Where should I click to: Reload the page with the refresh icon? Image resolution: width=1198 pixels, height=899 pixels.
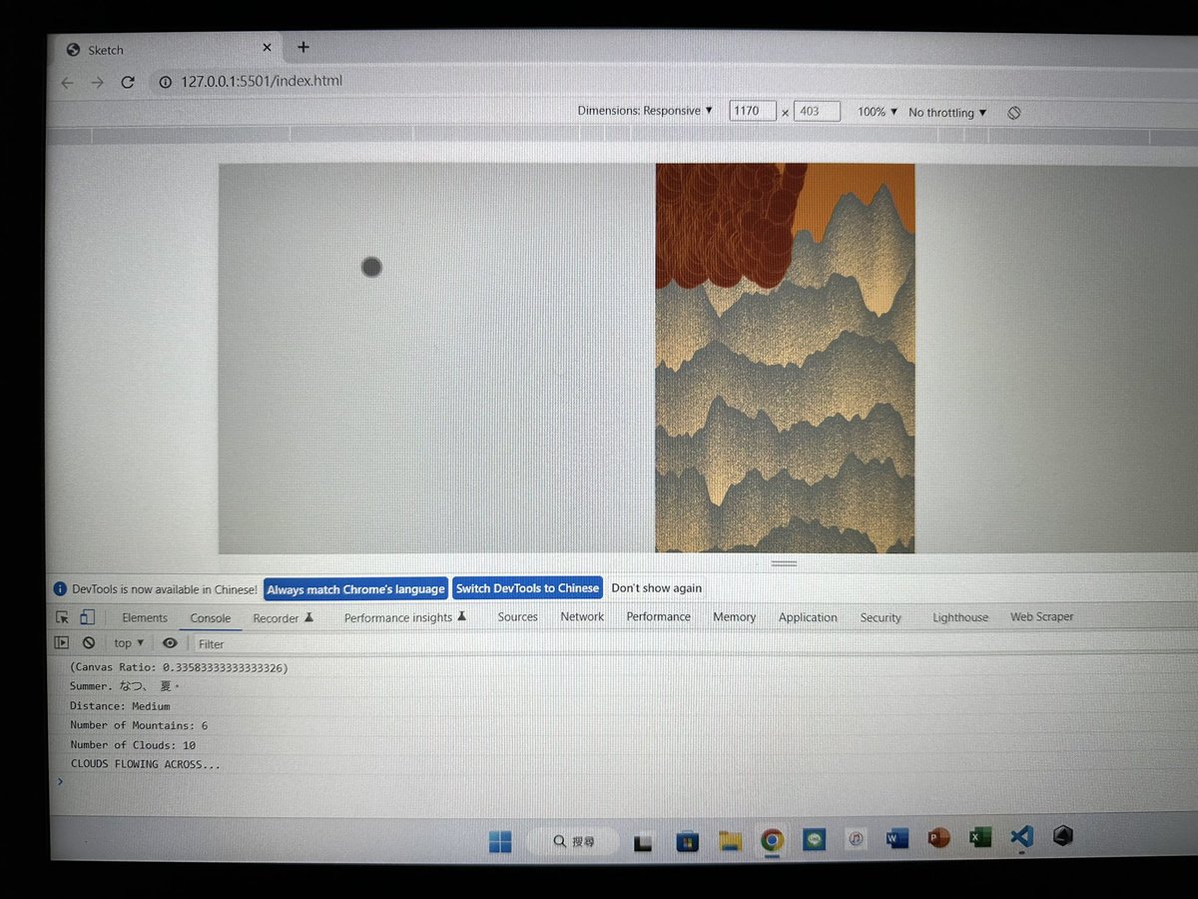128,82
